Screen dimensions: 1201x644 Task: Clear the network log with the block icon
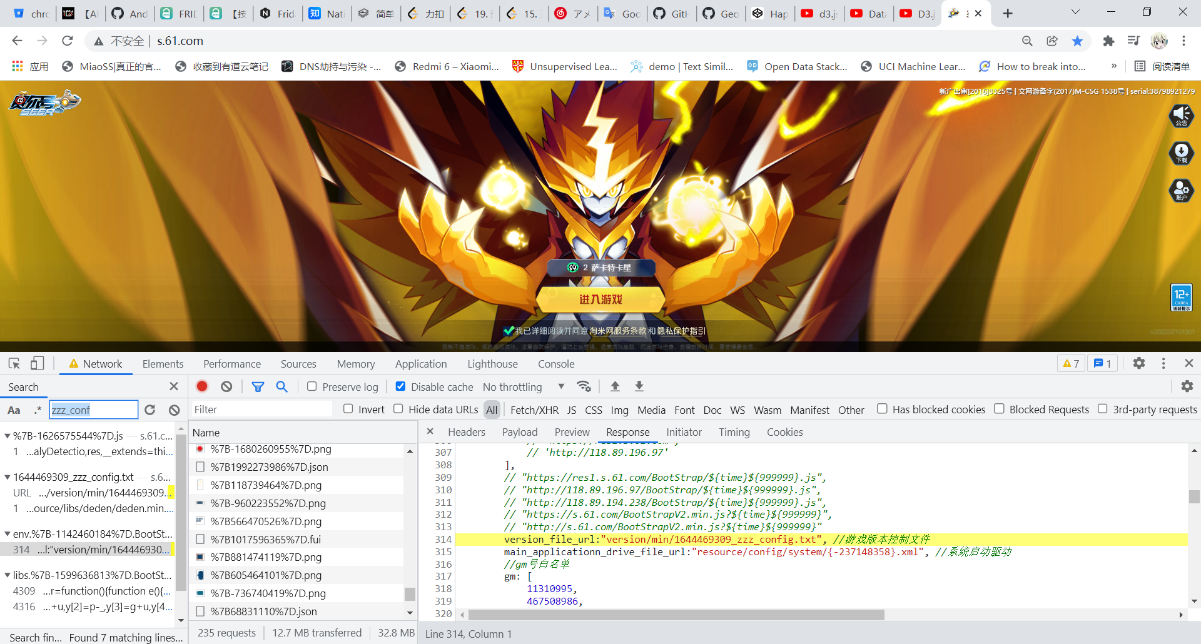[226, 386]
